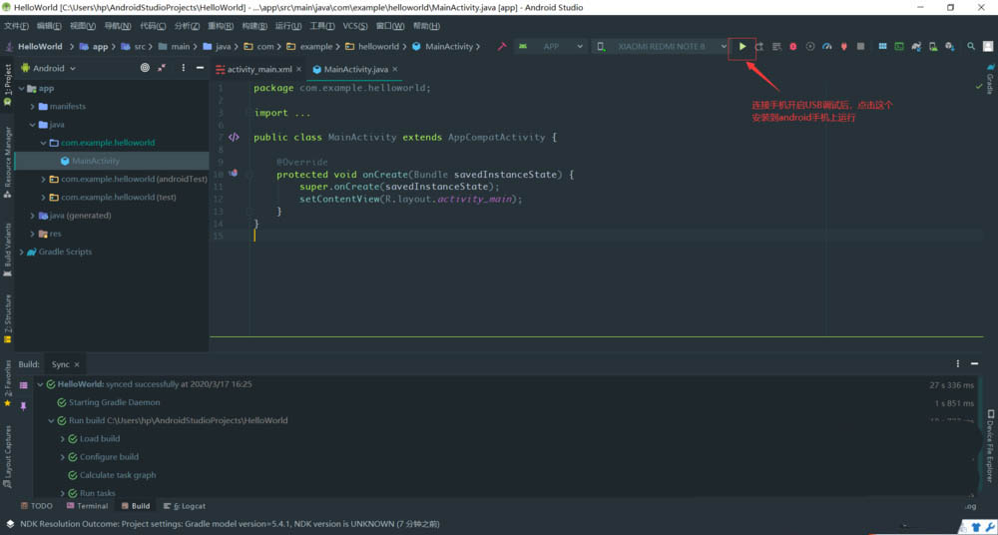Toggle the Device File Explorer side panel
Viewport: 998px width, 535px height.
click(x=990, y=445)
